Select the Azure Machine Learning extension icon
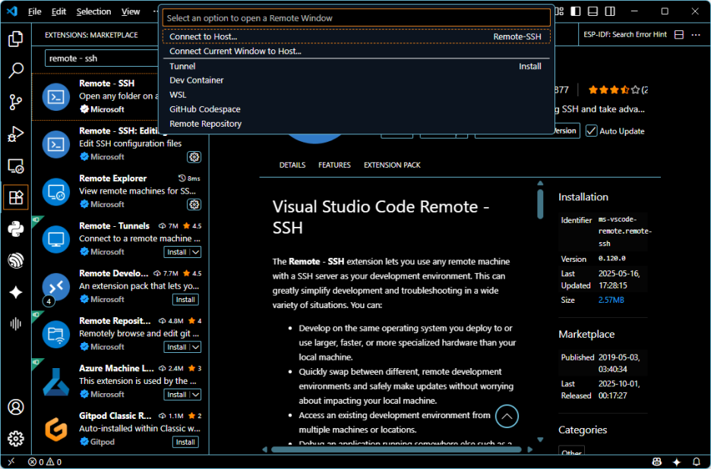The width and height of the screenshot is (711, 469). [x=56, y=382]
